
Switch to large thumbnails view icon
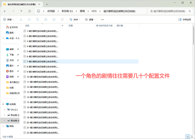192,137
